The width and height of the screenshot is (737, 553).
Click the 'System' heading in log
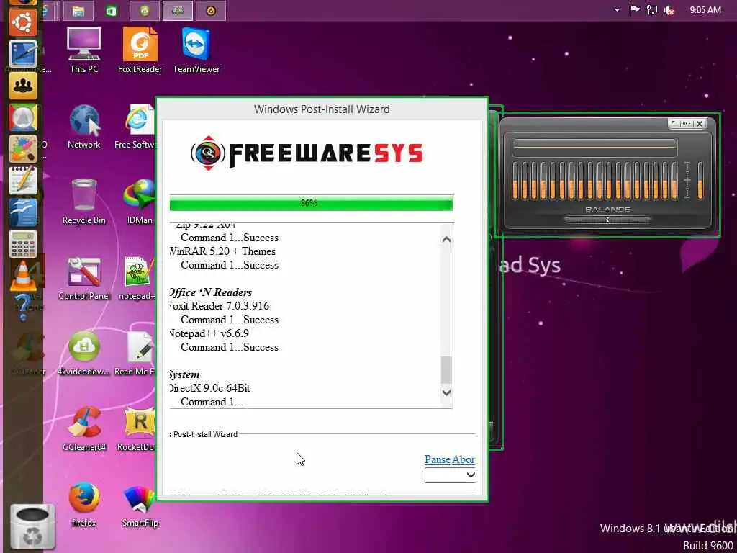click(184, 374)
